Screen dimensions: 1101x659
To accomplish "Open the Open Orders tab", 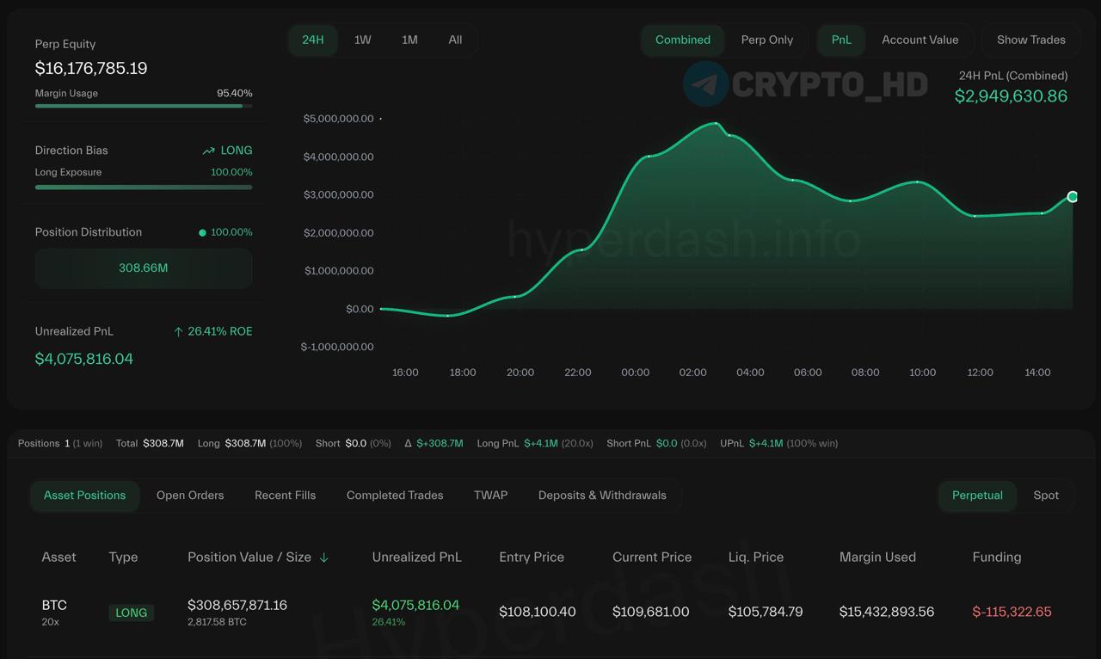I will coord(190,496).
